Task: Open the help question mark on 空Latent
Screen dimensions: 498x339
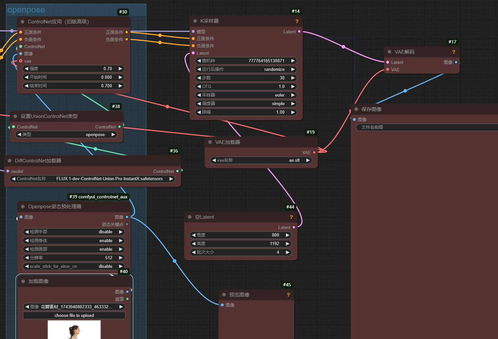Action: 291,217
